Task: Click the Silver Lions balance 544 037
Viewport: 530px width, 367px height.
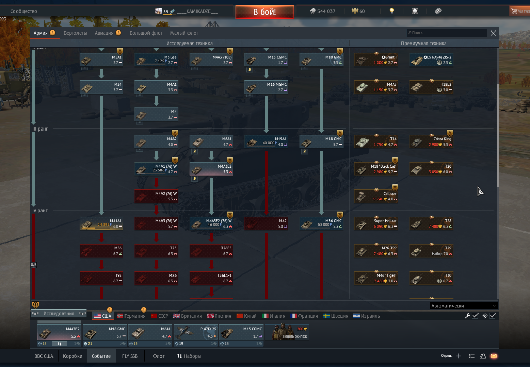Action: [x=323, y=11]
